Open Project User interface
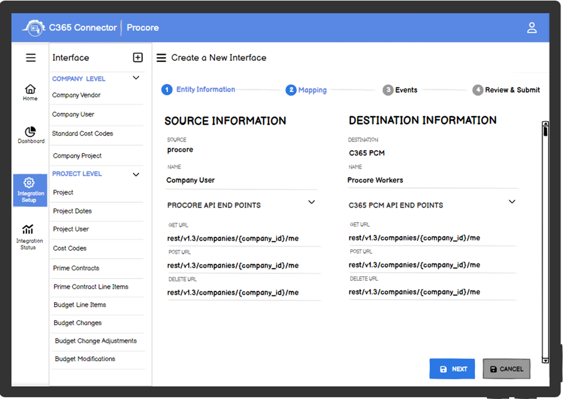 point(71,229)
